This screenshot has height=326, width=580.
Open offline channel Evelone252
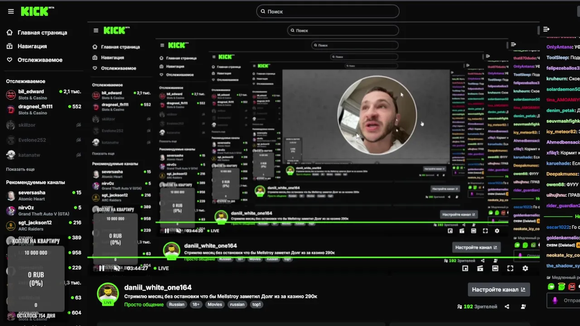click(43, 140)
